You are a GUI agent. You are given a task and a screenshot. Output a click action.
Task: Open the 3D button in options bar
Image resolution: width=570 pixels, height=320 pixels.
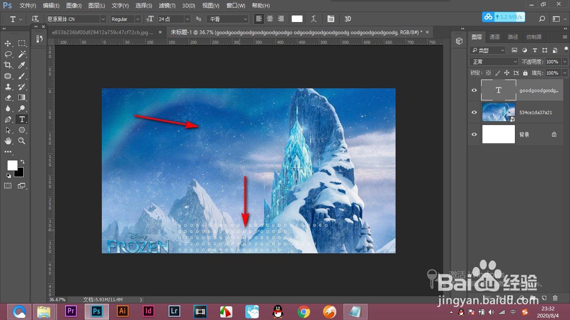348,19
